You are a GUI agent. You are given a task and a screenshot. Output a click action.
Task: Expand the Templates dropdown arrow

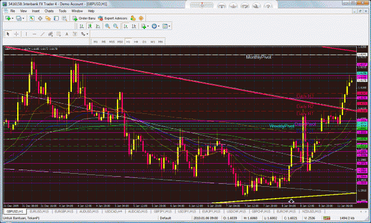tap(169, 26)
